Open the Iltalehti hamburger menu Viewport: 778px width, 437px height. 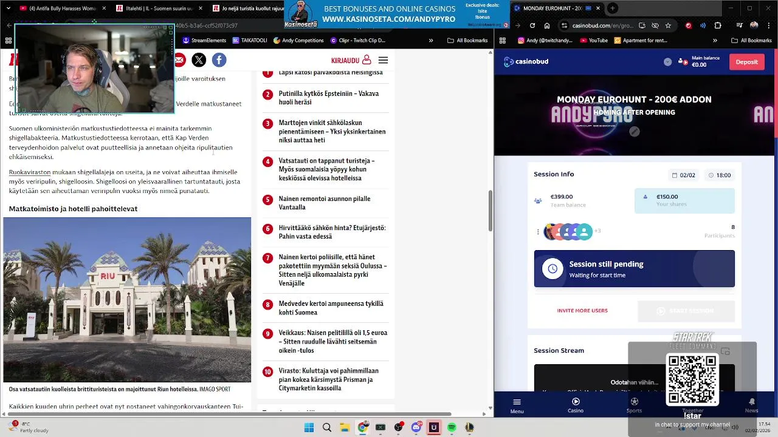[383, 60]
